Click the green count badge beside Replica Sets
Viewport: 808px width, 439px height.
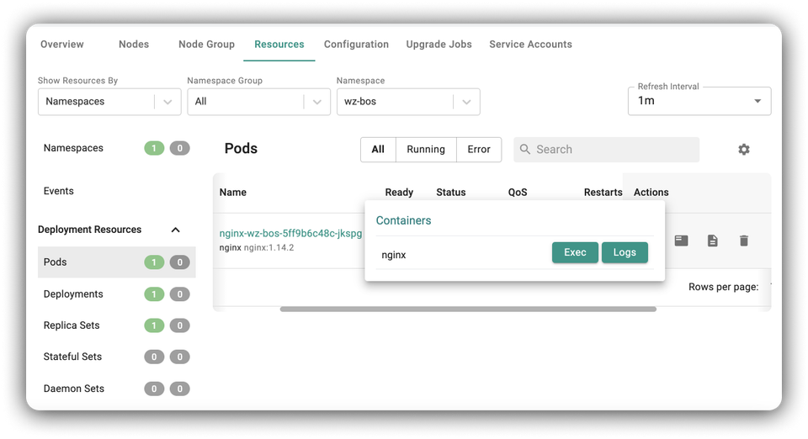(x=153, y=325)
